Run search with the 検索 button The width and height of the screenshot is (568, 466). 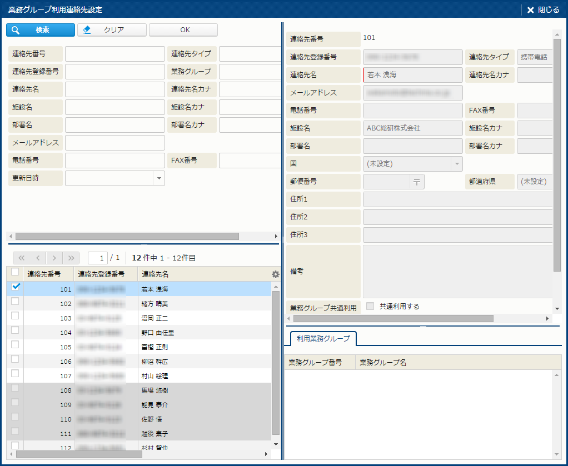(41, 30)
